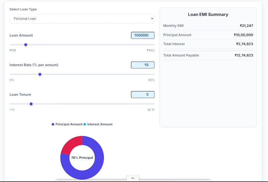Click the Loan Tenure input field

click(x=143, y=95)
